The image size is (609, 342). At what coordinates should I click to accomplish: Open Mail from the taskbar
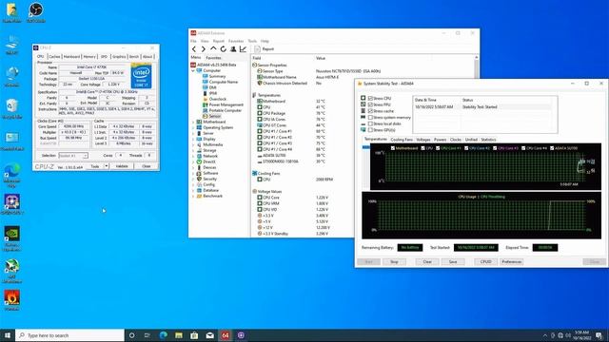[209, 335]
